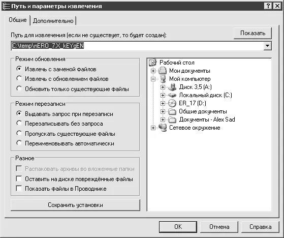Switch to the Дополнительно tab
Screen dimensions: 284x238
click(x=53, y=21)
